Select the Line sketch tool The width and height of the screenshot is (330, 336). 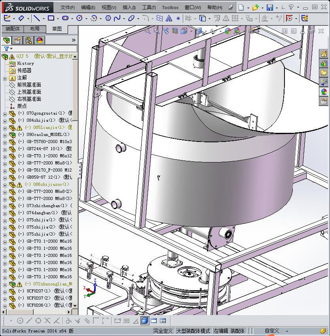tap(36, 18)
